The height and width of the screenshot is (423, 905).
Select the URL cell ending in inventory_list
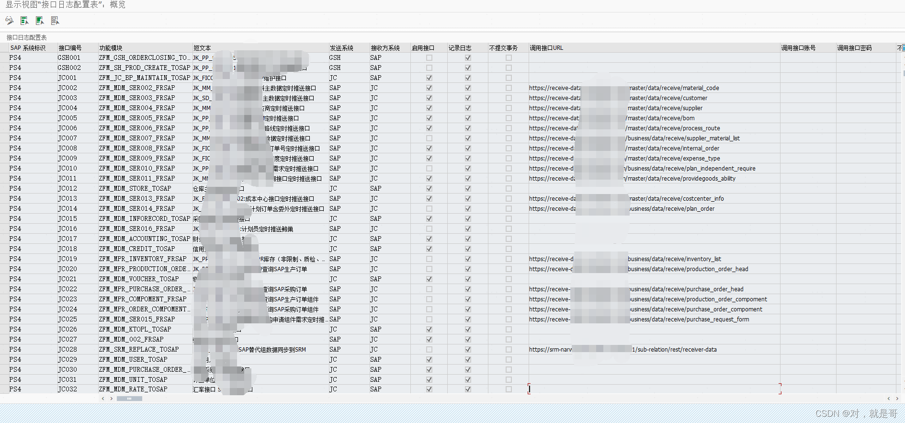(654, 259)
